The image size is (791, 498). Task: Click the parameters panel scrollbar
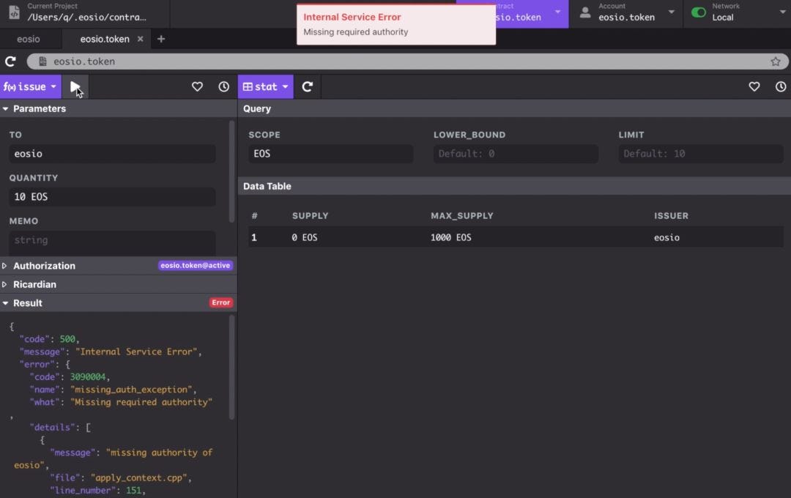click(x=231, y=171)
